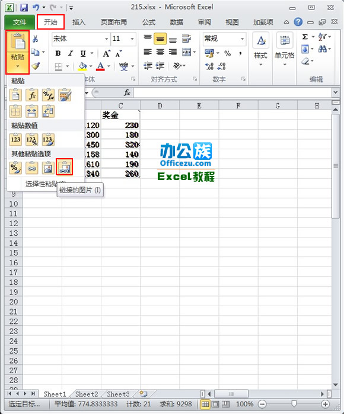Choose the Paste Link option
The image size is (344, 414).
point(32,168)
